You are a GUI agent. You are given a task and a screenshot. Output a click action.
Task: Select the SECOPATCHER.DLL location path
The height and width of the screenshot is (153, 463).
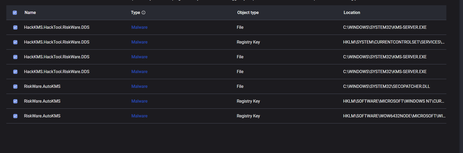coord(386,87)
